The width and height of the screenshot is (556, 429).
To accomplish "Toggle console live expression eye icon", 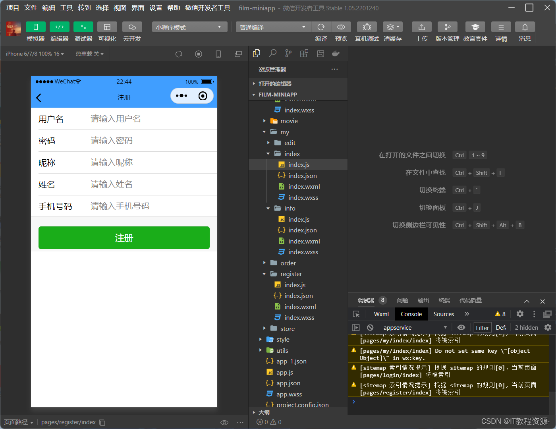I will click(x=461, y=327).
